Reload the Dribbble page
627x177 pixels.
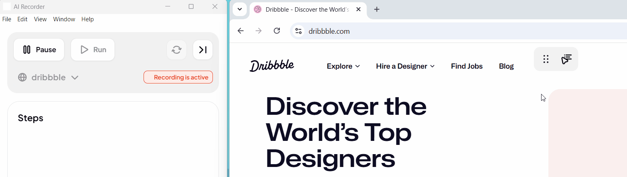pos(277,31)
